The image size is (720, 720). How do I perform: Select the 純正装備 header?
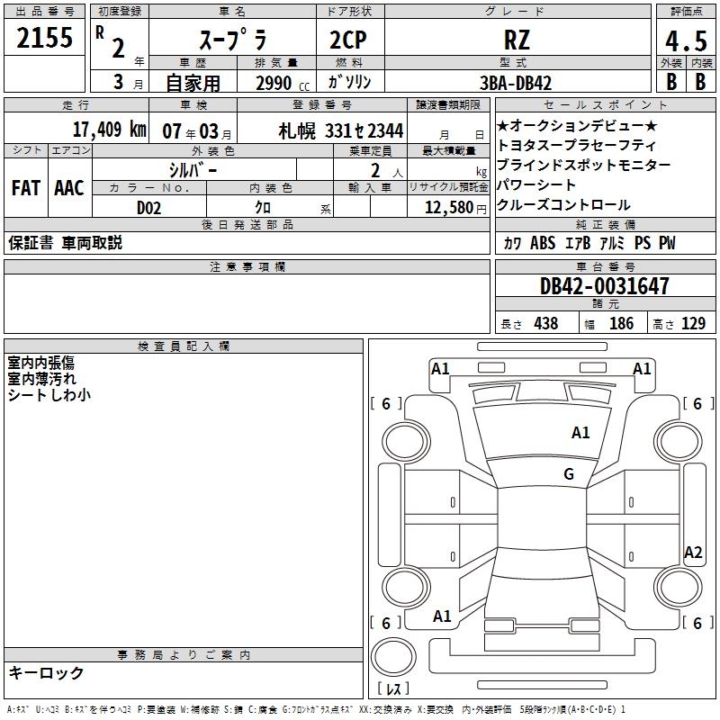(x=605, y=224)
